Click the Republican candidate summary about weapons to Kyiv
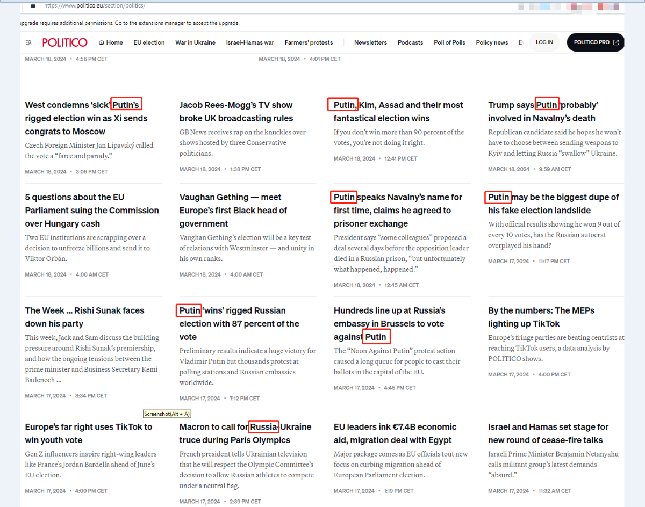The height and width of the screenshot is (507, 645). [x=554, y=142]
